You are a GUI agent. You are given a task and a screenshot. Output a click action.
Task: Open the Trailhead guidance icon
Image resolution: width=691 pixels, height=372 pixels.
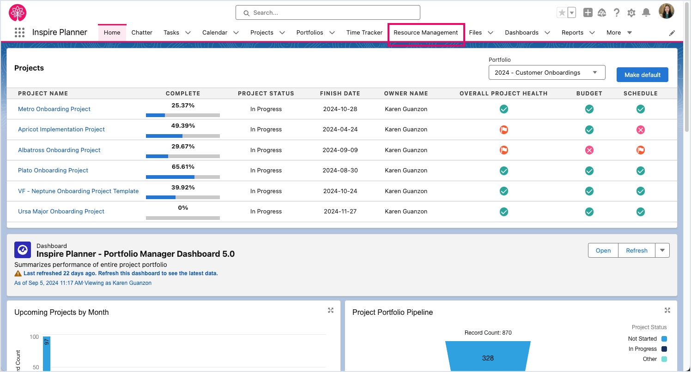(602, 13)
